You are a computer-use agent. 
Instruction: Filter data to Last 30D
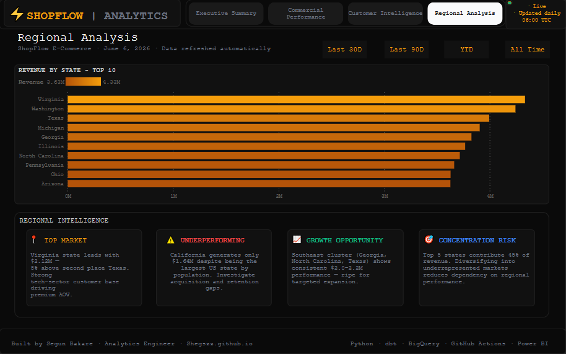click(345, 50)
